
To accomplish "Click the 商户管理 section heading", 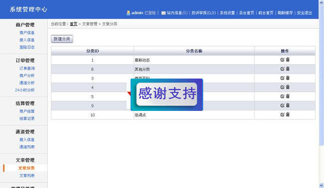I will [25, 25].
